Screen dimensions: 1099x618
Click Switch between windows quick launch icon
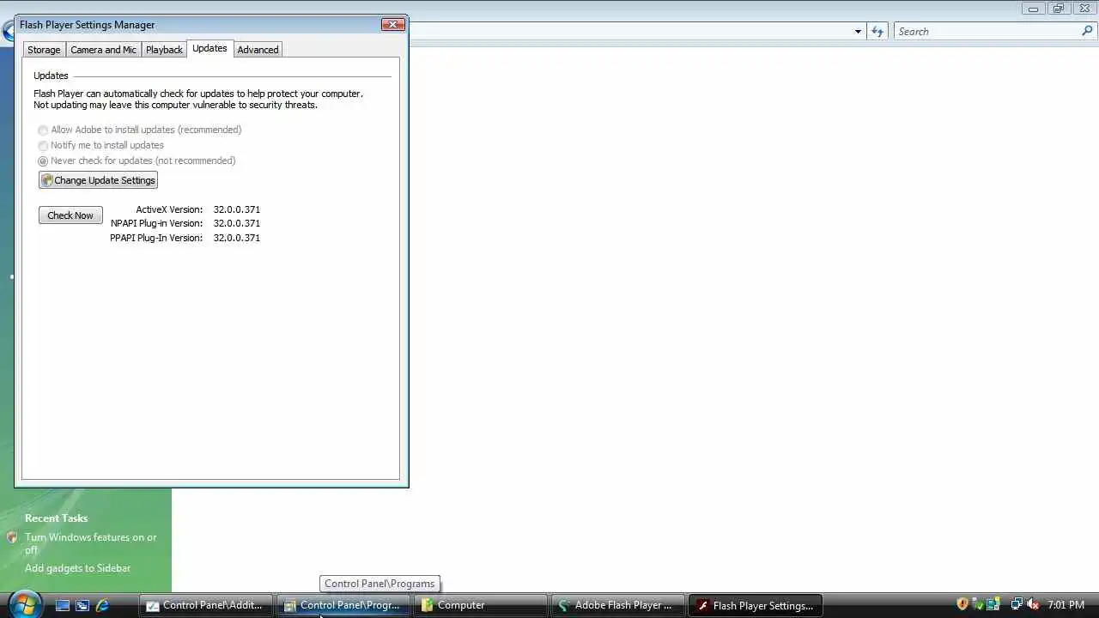(82, 605)
